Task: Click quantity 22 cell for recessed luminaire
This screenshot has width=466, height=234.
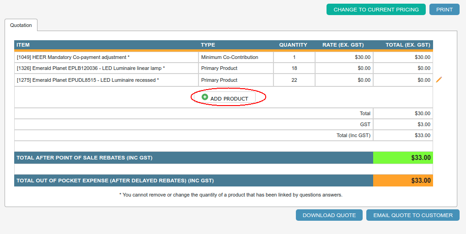Action: (294, 80)
